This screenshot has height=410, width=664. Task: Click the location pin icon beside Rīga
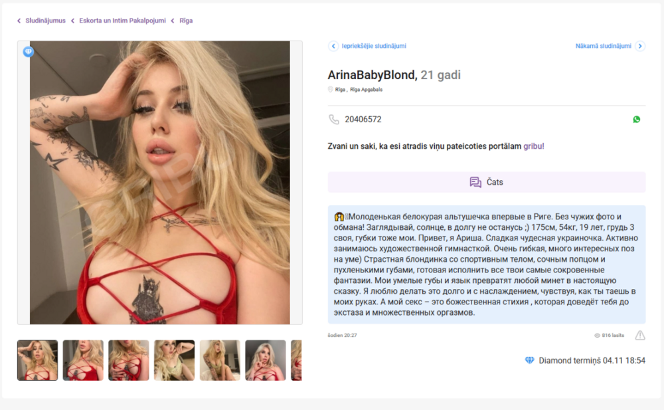tap(330, 90)
